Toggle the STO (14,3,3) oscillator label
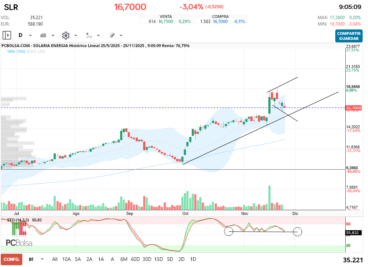 (15, 220)
